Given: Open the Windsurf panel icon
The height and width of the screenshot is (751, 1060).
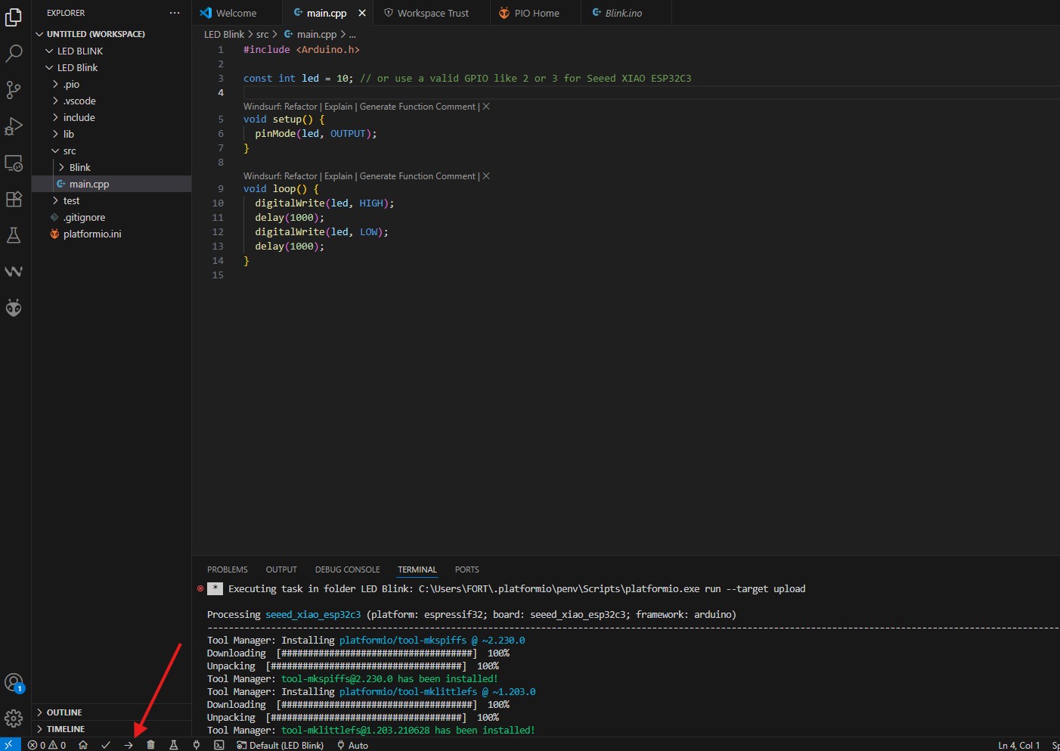Looking at the screenshot, I should point(14,271).
